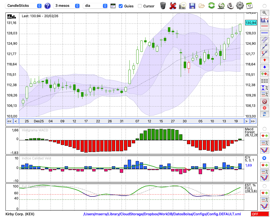The width and height of the screenshot is (273, 218).
Task: Select the blue horizontal line drawing tool
Action: pos(264,33)
